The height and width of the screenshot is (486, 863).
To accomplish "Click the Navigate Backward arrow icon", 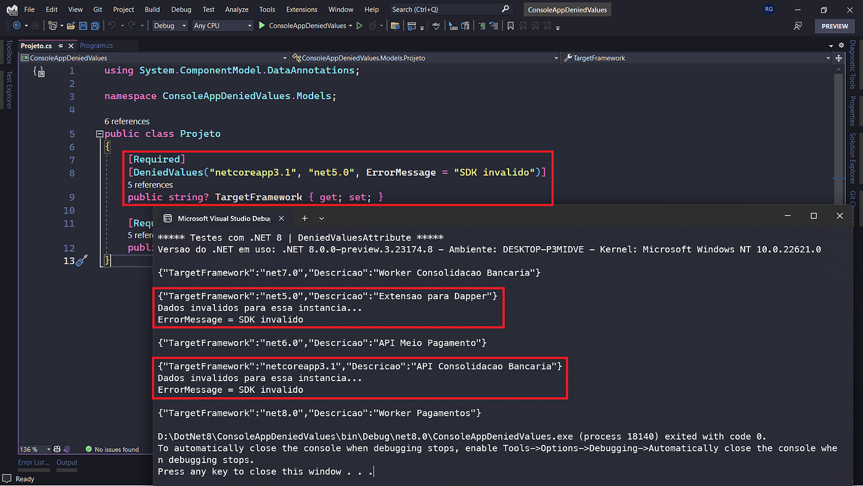I will coord(17,26).
